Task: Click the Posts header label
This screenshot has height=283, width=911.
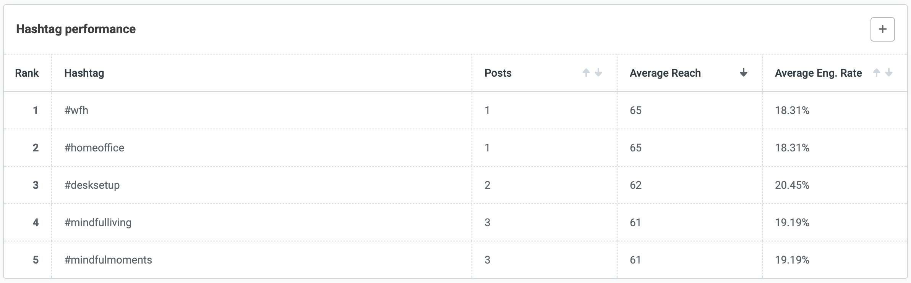Action: pos(498,73)
